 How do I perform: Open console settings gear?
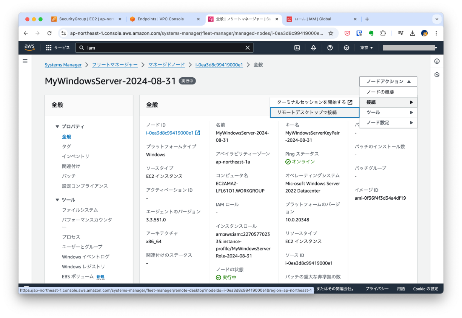(346, 48)
